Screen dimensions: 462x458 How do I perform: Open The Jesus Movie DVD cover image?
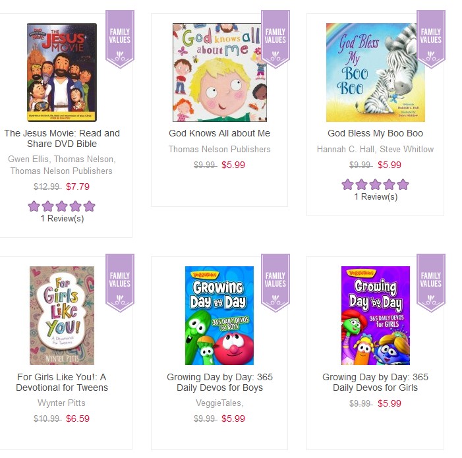(x=62, y=72)
